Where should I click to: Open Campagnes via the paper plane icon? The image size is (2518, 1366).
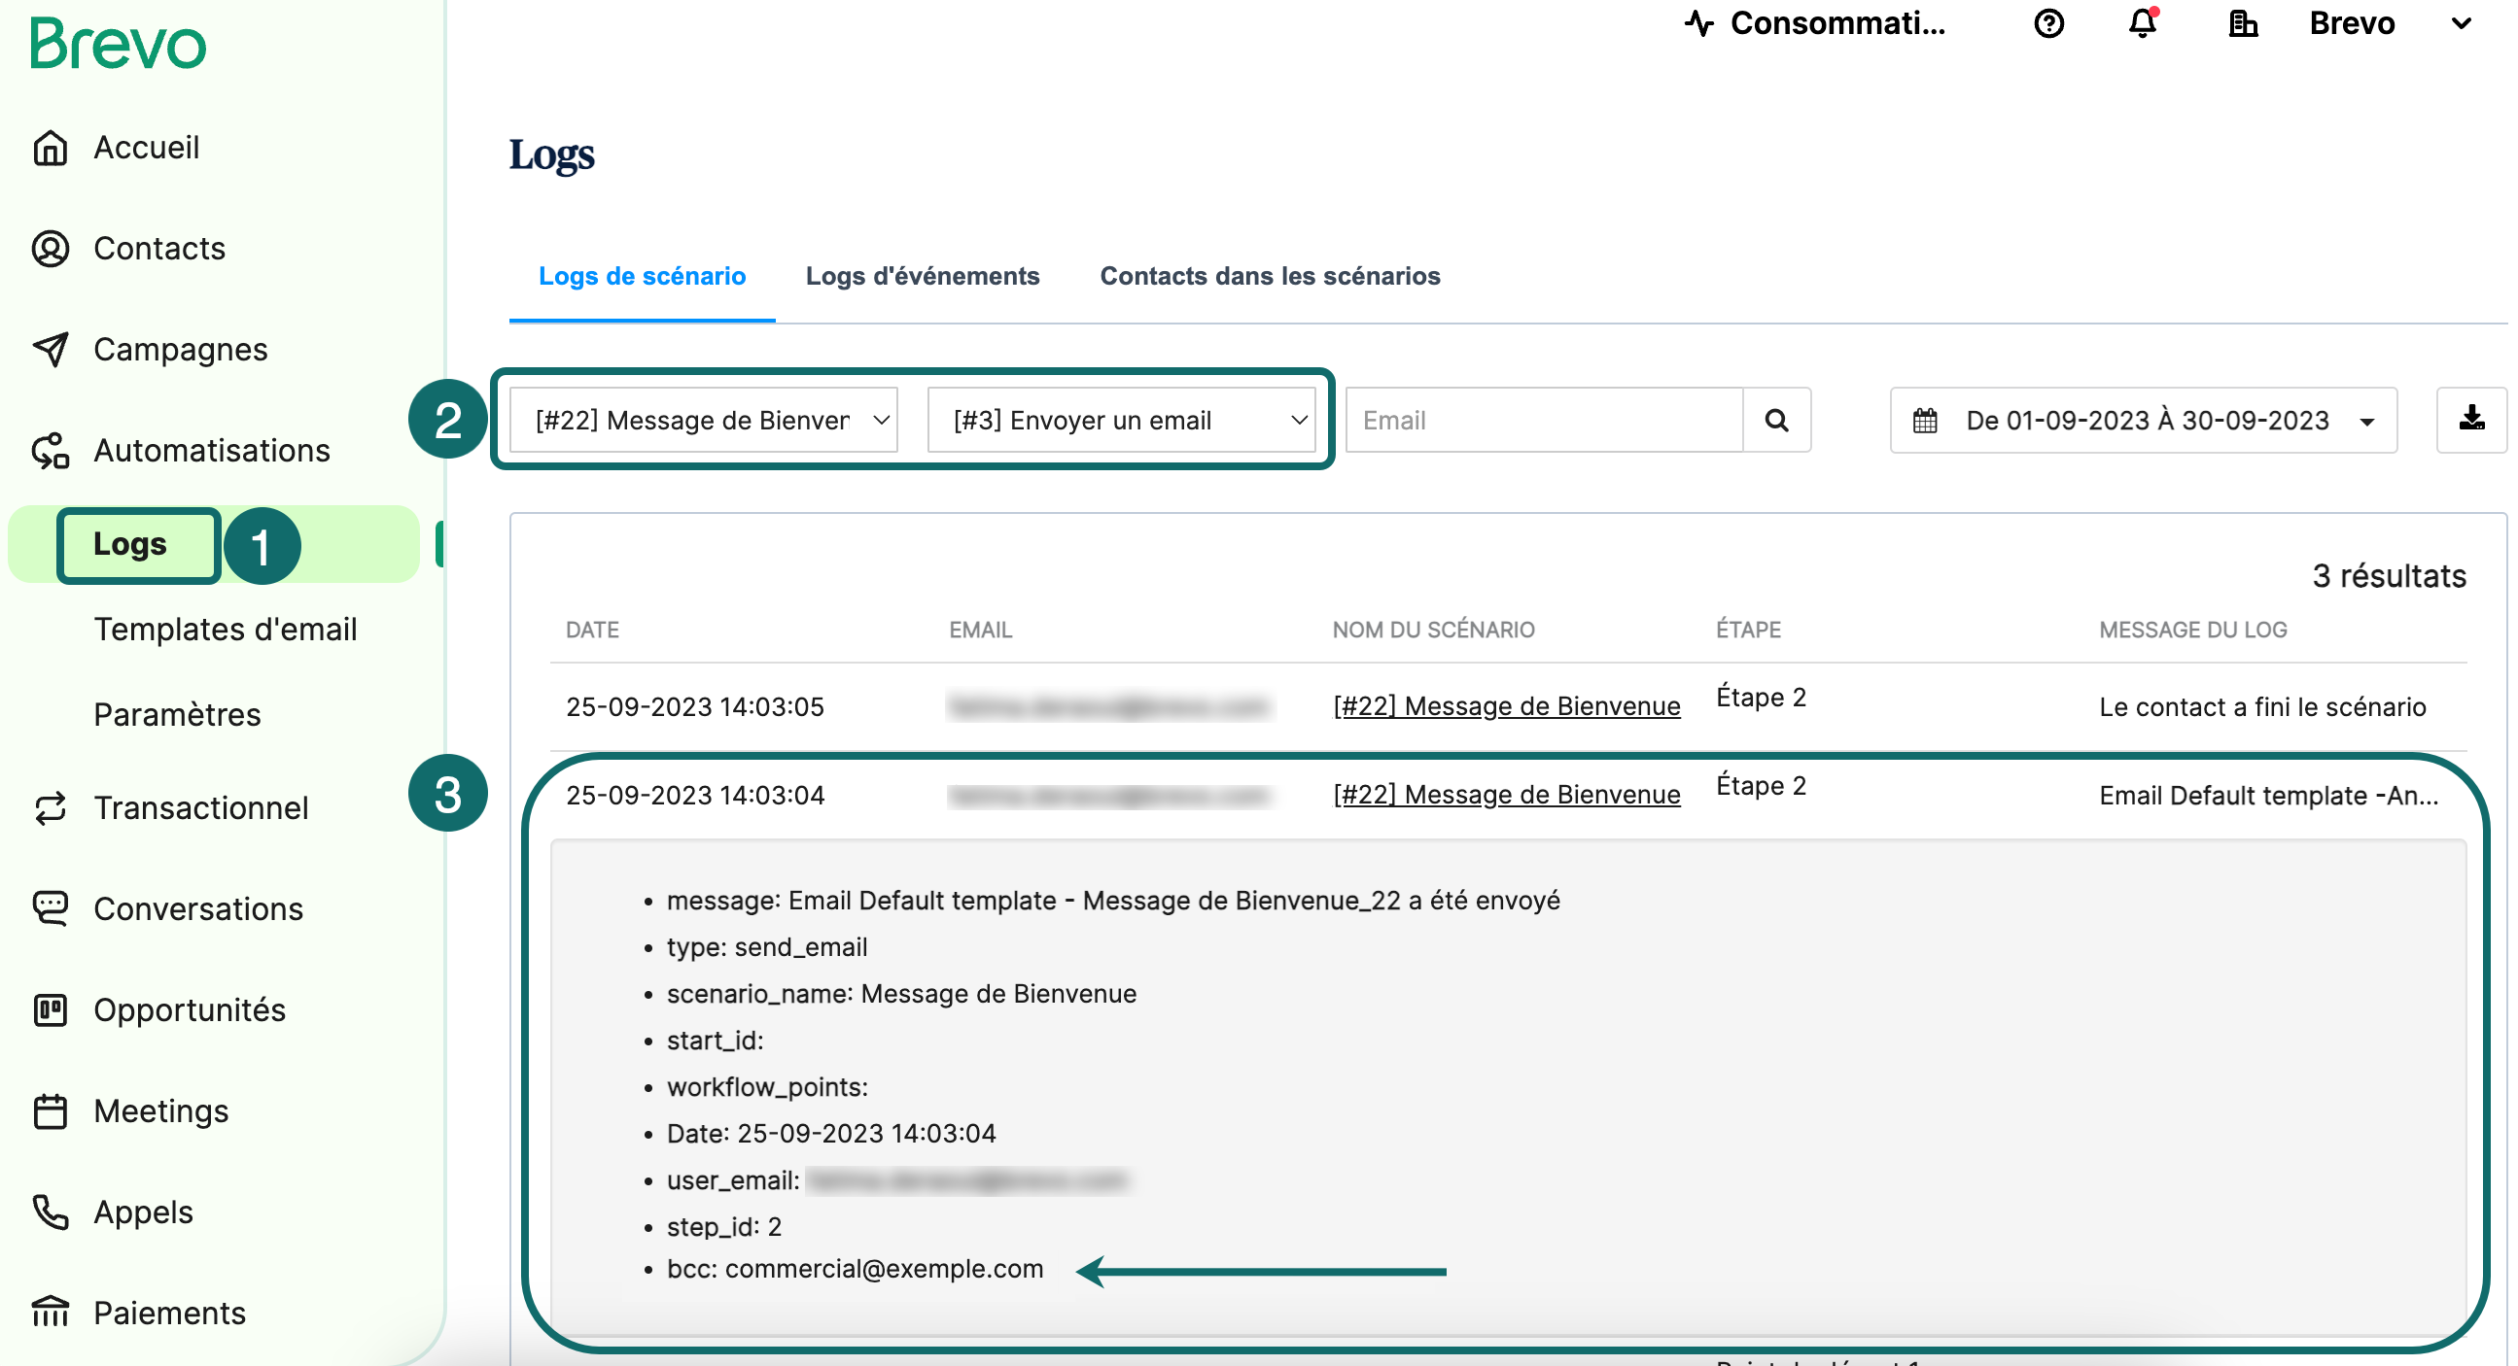pyautogui.click(x=51, y=350)
